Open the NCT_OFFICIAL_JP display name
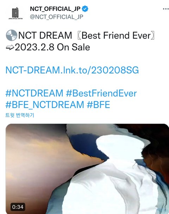 pos(55,9)
